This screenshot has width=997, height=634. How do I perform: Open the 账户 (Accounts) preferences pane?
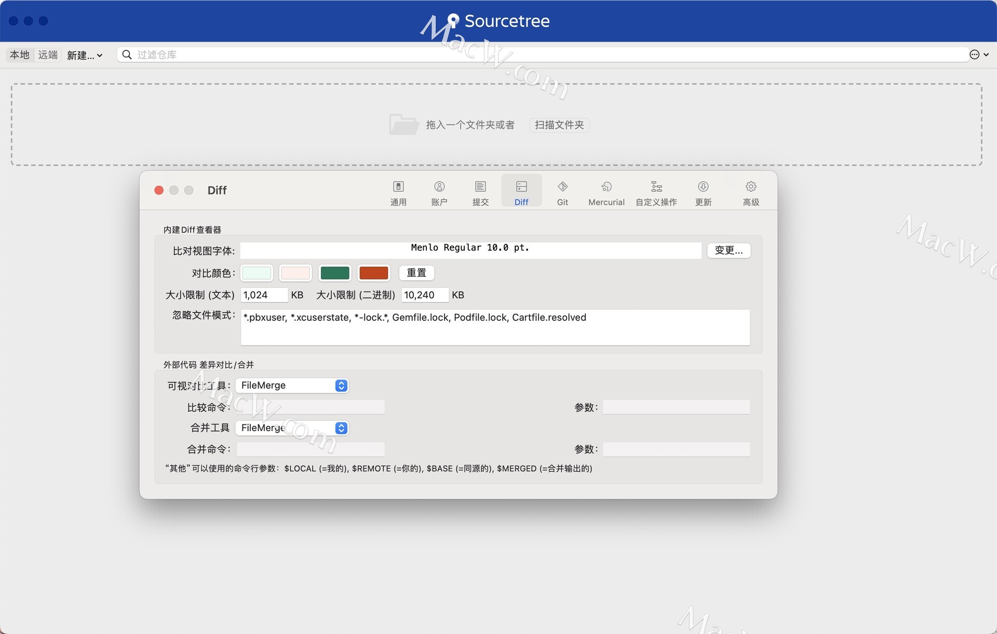tap(439, 193)
